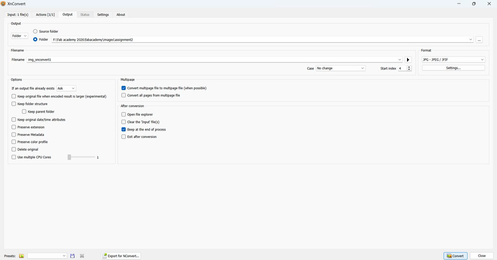The image size is (497, 260).
Task: Open the output type Folder dropdown
Action: [x=19, y=36]
